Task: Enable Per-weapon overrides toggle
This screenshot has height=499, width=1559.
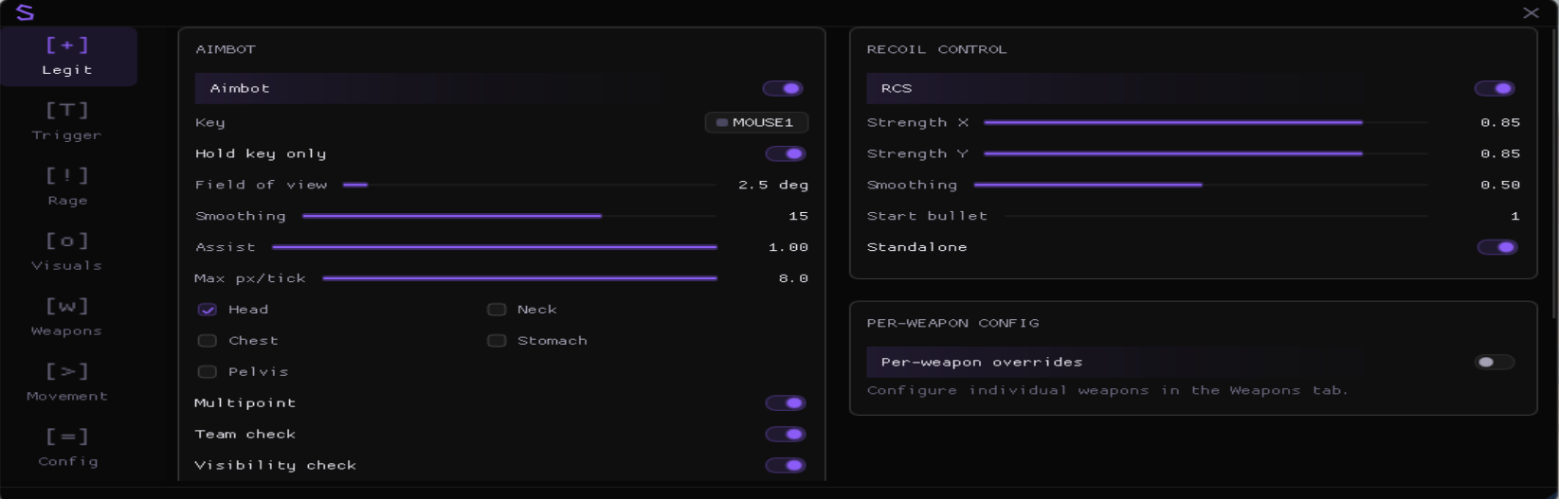Action: pyautogui.click(x=1495, y=362)
